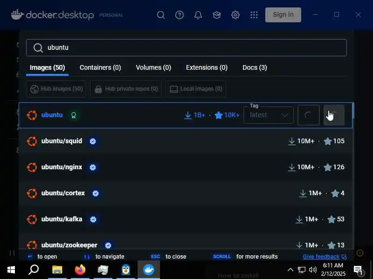Click the star count 126 for ubuntu/nginx
373x279 pixels.
[x=334, y=167]
